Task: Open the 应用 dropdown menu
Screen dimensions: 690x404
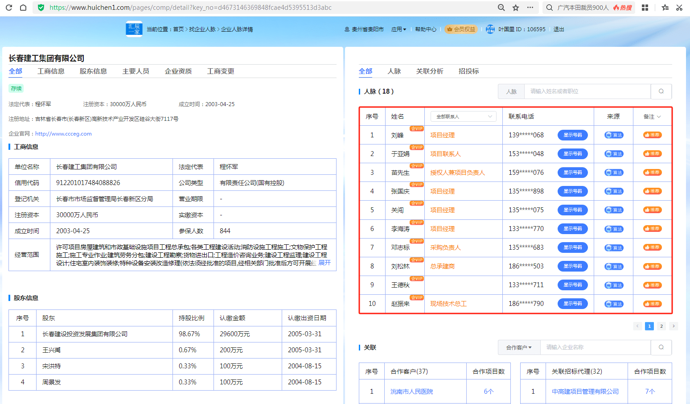Action: 399,29
